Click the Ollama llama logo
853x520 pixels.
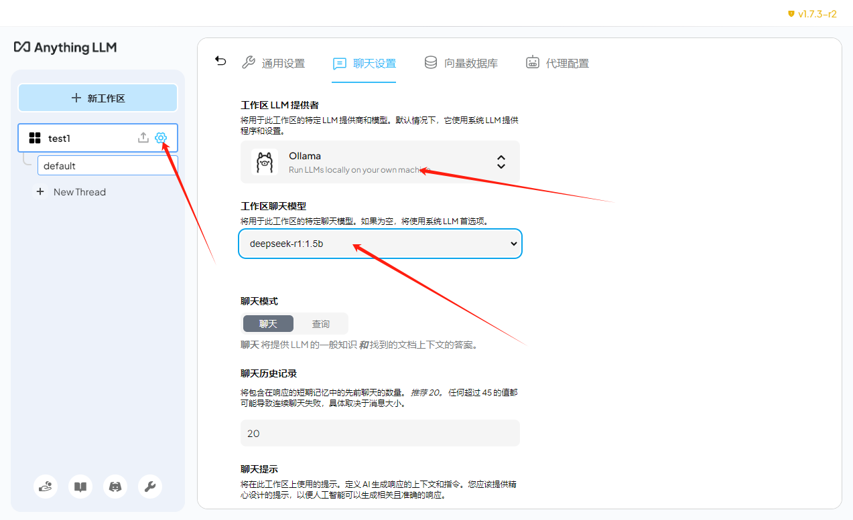pos(265,162)
